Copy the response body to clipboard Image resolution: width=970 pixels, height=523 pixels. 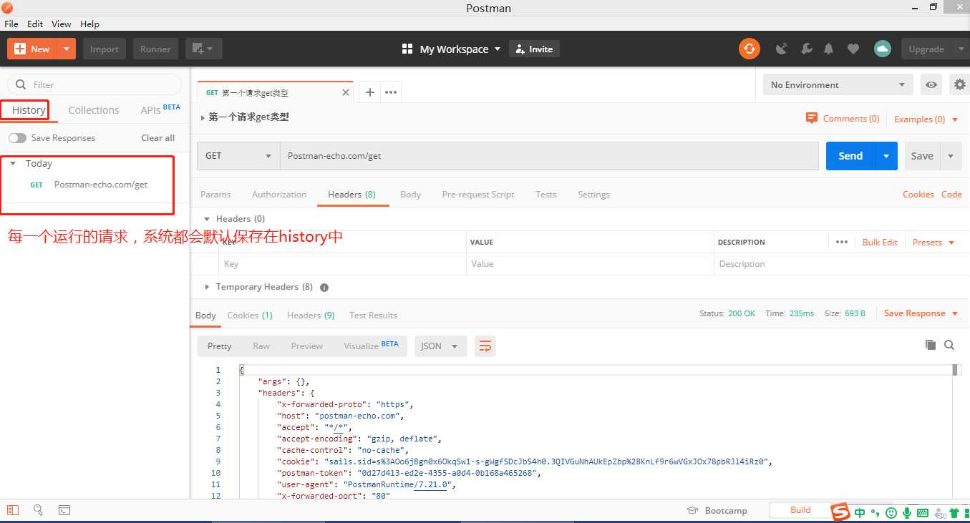tap(931, 345)
